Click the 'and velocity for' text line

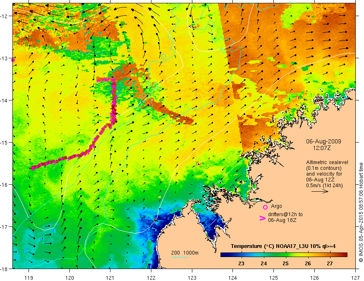tap(324, 174)
